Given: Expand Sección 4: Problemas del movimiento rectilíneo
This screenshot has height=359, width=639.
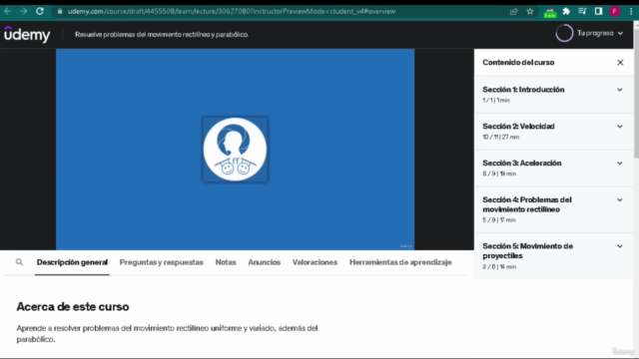Looking at the screenshot, I should pos(553,209).
